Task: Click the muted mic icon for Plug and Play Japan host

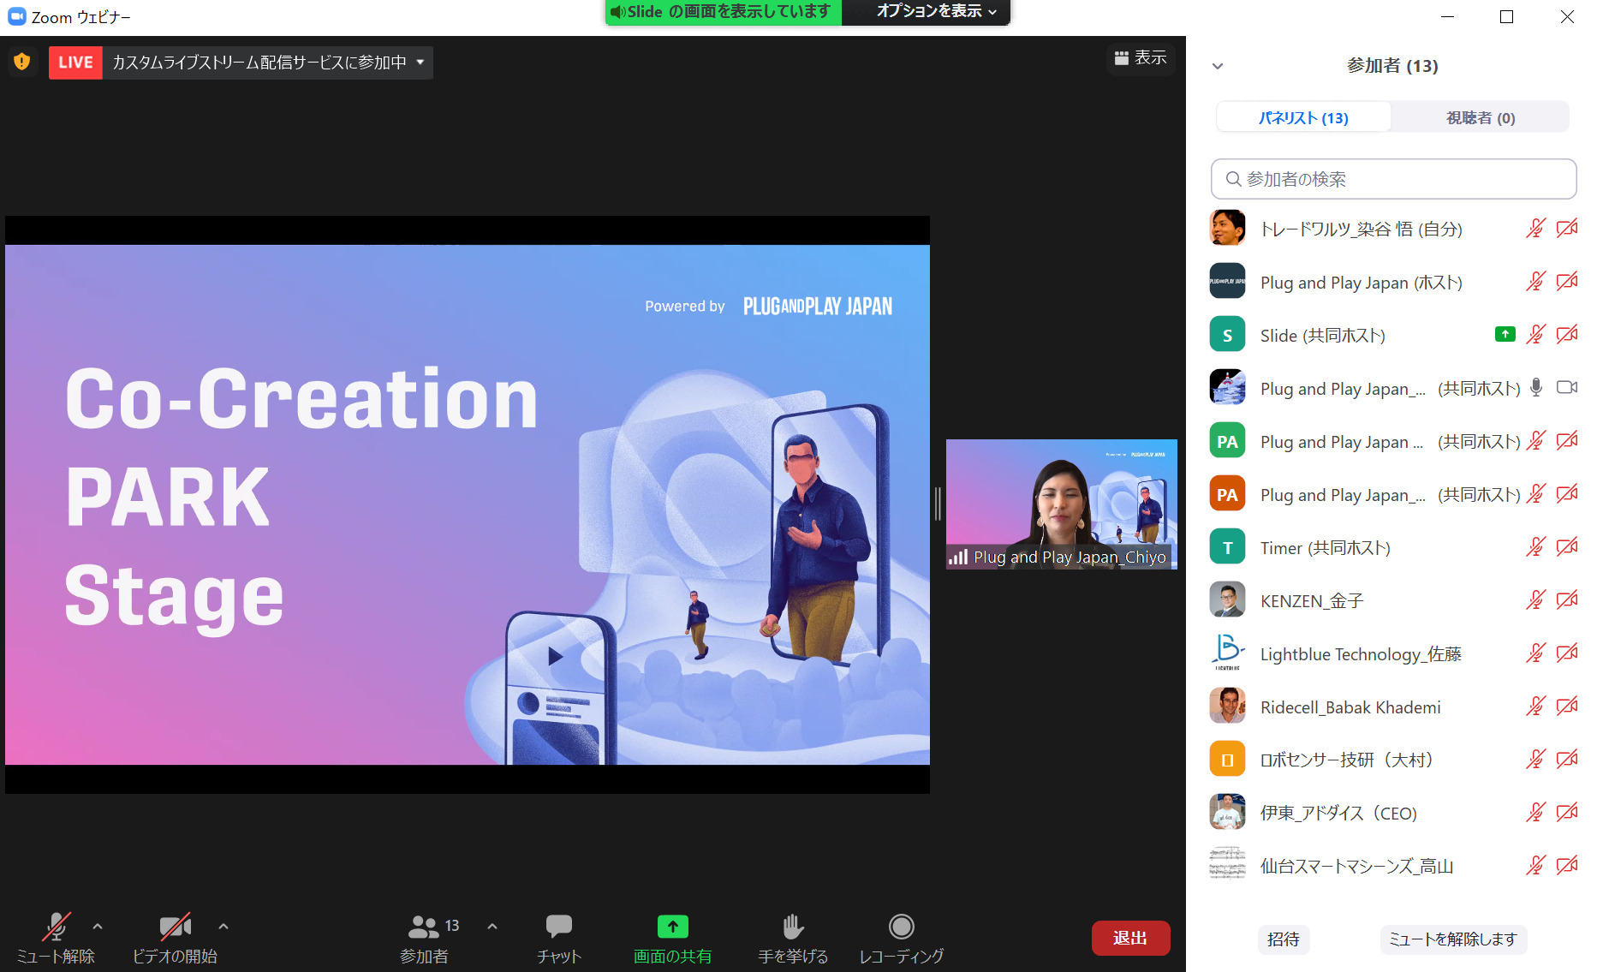Action: coord(1536,282)
